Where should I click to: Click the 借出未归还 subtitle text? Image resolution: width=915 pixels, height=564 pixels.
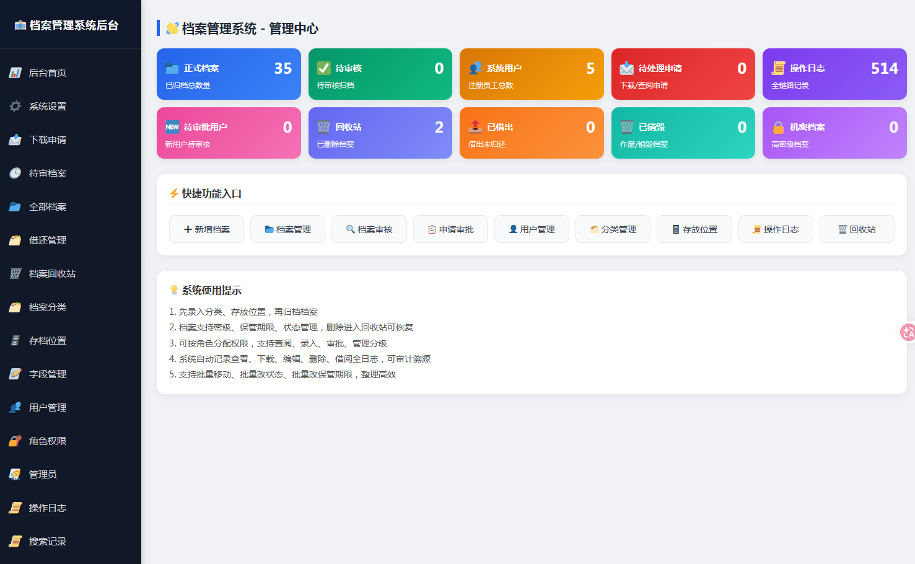[x=487, y=144]
